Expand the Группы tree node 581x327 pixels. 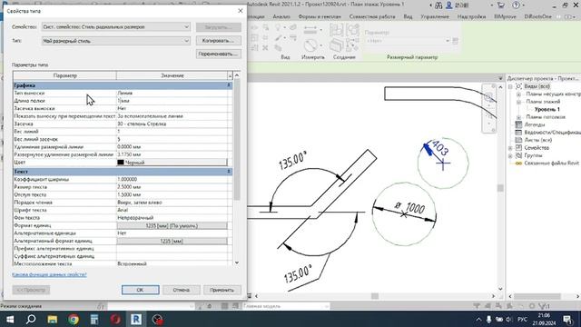(510, 155)
